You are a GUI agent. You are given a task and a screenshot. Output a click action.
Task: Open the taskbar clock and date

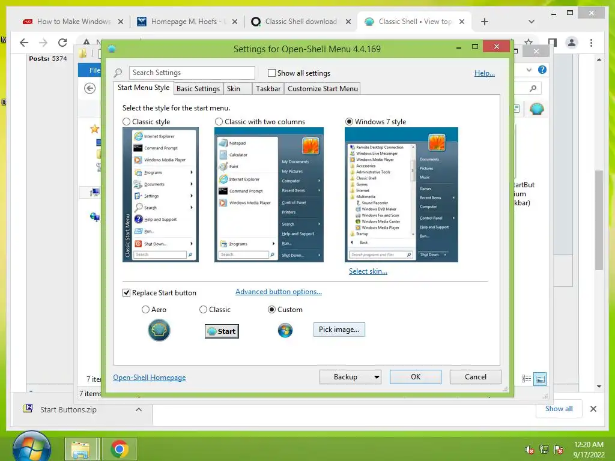589,450
